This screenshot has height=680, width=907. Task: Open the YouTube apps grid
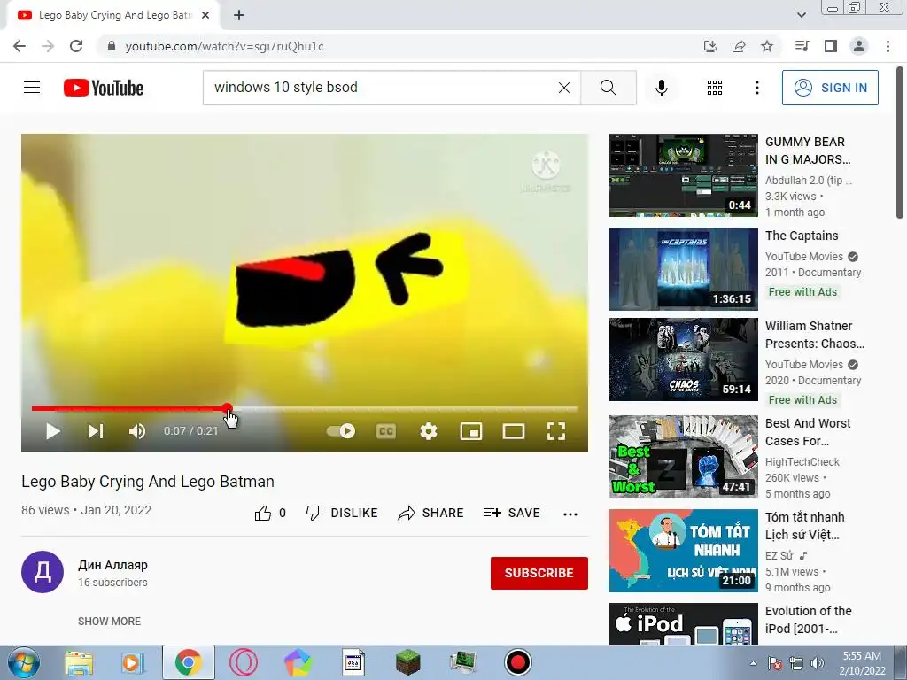(x=715, y=88)
